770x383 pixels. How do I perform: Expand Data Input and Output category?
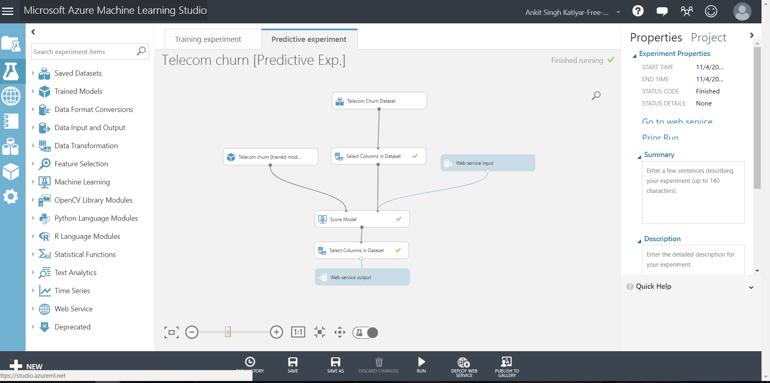[33, 128]
